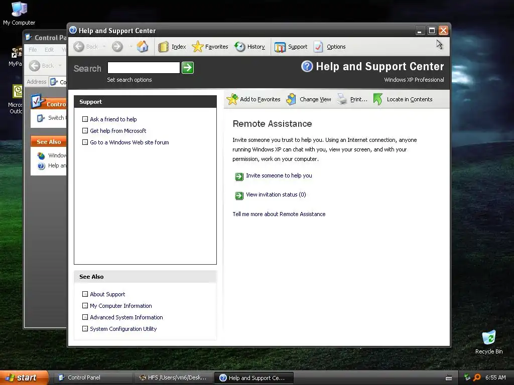Click View invitation status (0) link
Image resolution: width=514 pixels, height=385 pixels.
coord(276,195)
